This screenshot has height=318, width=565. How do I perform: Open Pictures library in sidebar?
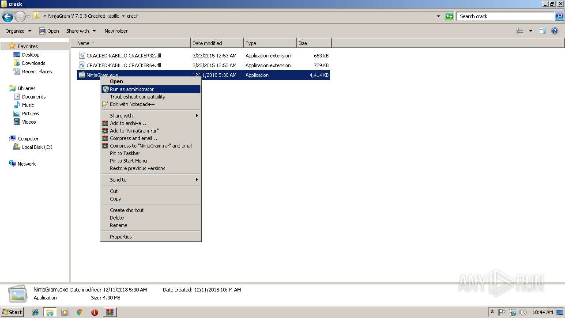(x=30, y=114)
